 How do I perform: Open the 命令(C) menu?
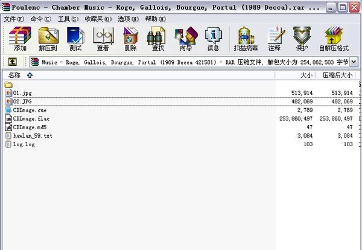[x=41, y=19]
